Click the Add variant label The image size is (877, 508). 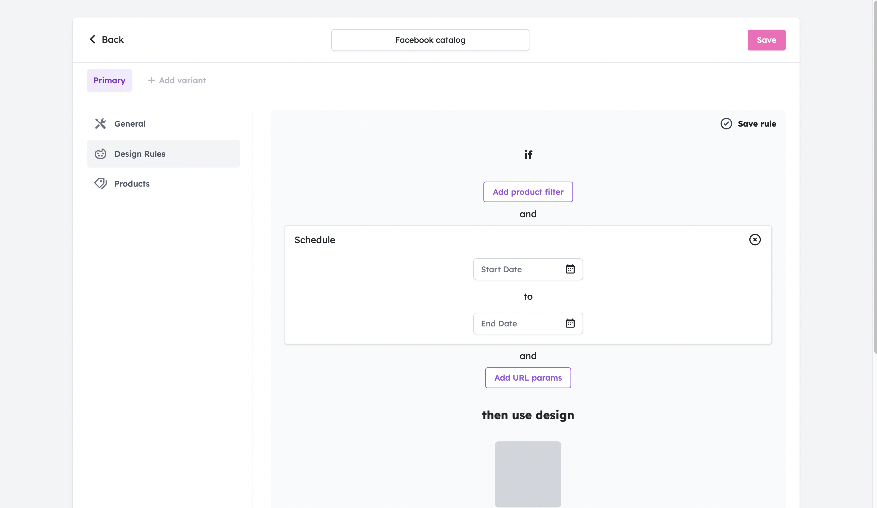(182, 80)
